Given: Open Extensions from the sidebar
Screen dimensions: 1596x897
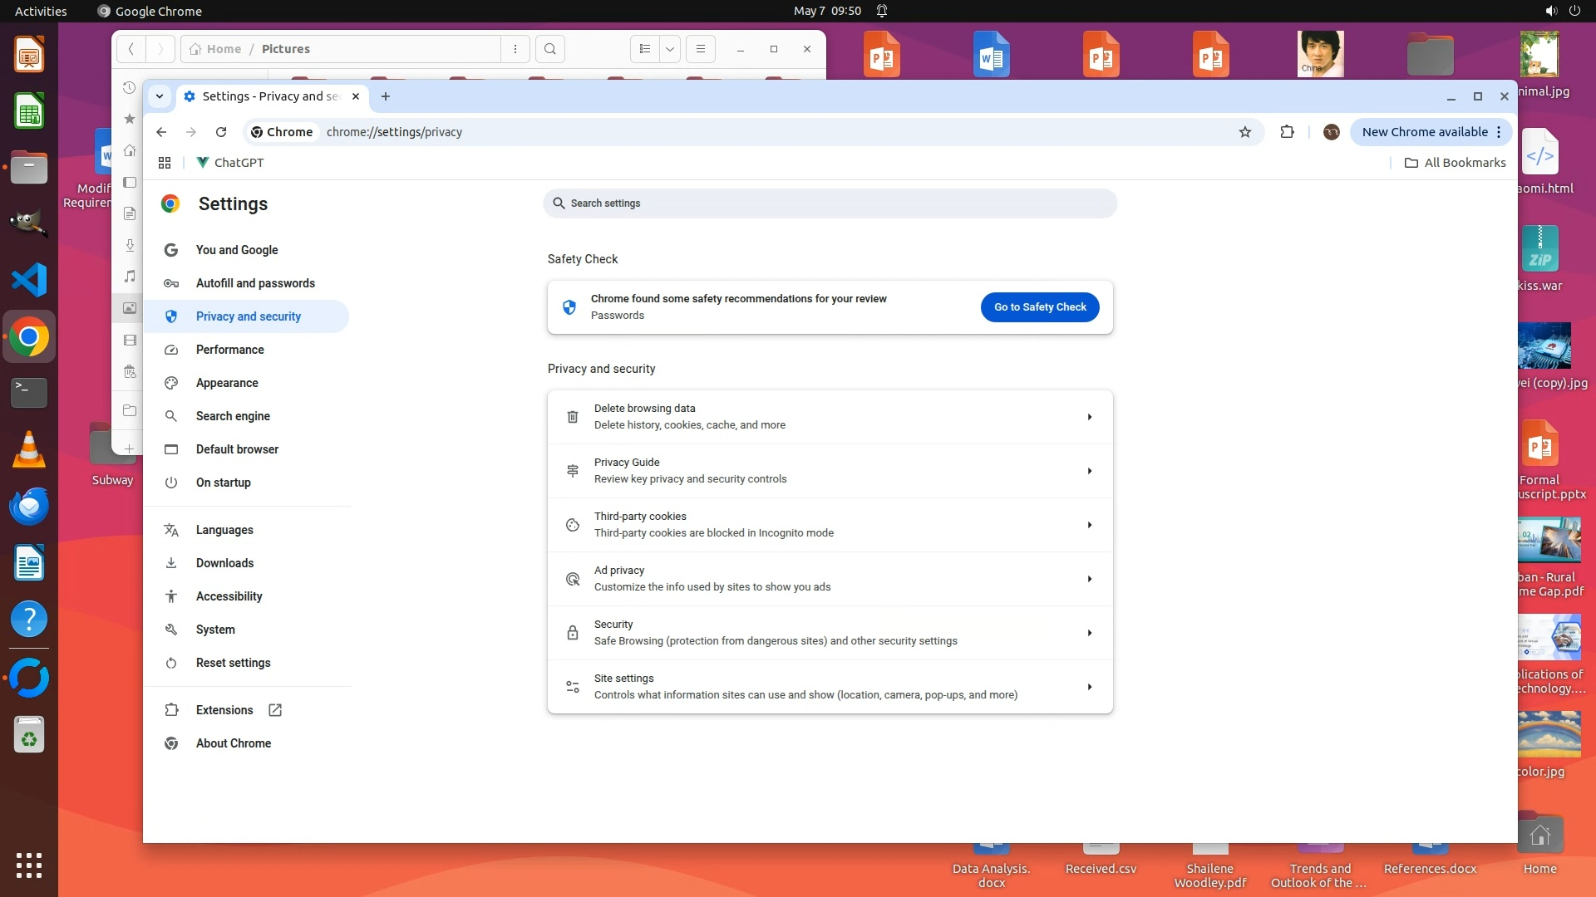Looking at the screenshot, I should click(224, 710).
